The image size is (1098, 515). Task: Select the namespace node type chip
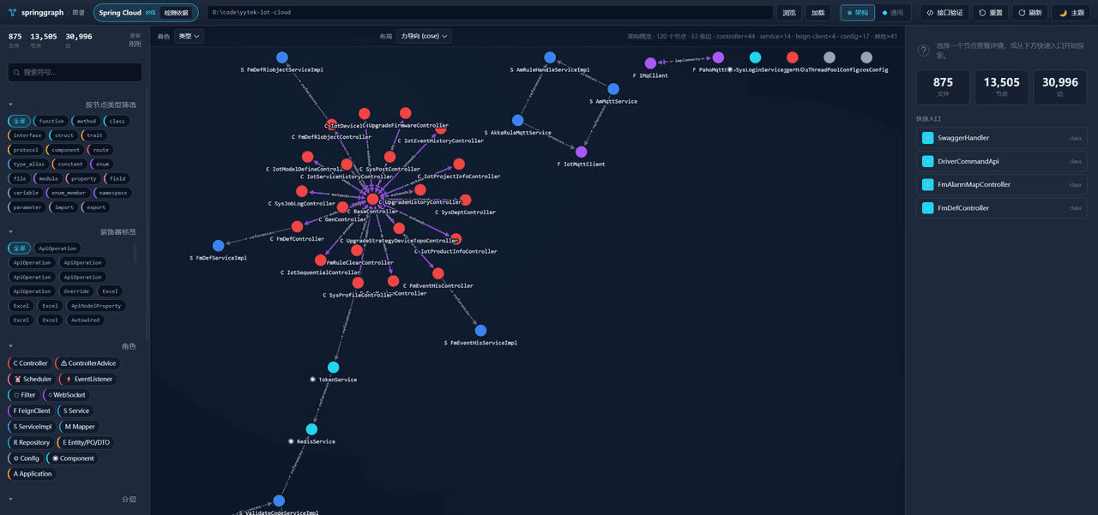pos(112,193)
